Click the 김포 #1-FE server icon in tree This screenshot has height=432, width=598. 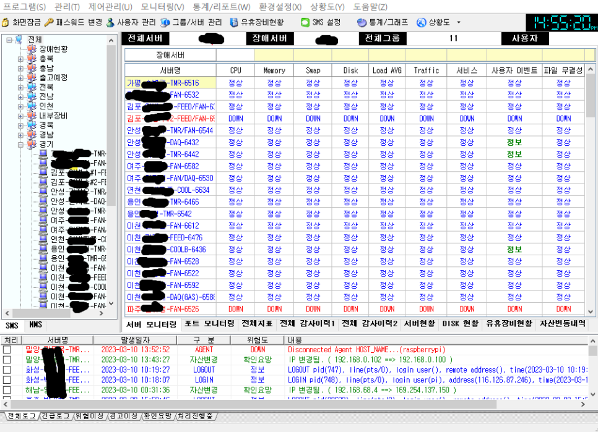click(43, 172)
